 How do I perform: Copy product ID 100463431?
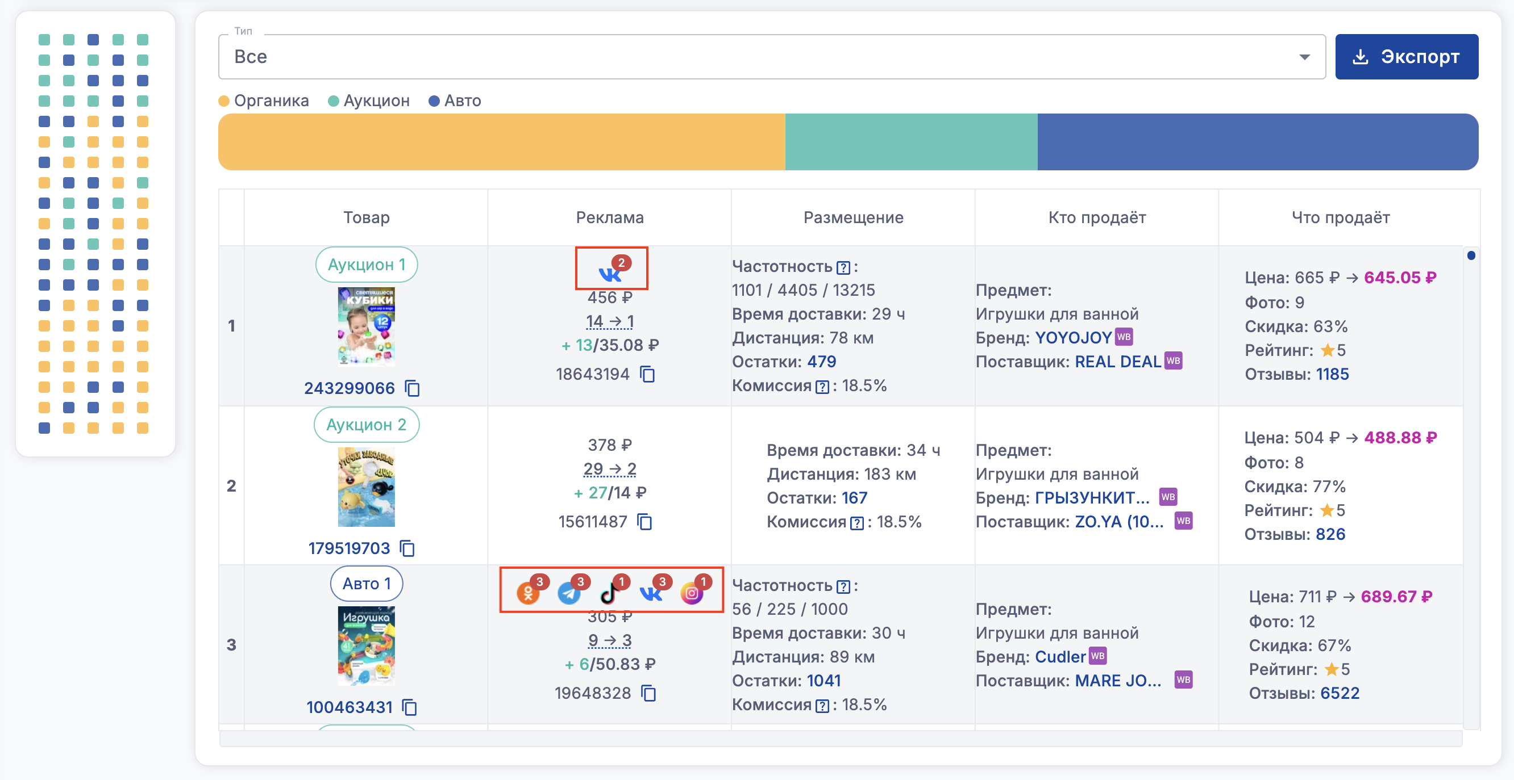[x=410, y=708]
